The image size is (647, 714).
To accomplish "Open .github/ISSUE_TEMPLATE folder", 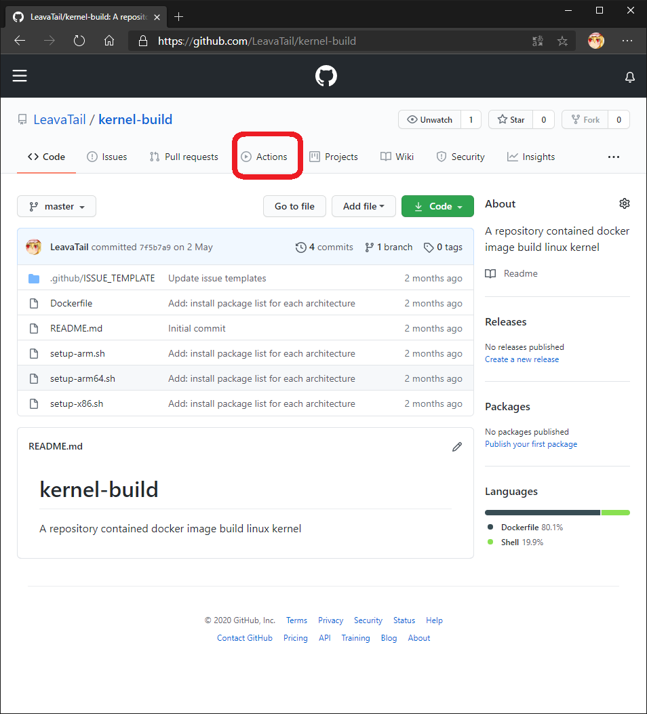I will (x=102, y=278).
